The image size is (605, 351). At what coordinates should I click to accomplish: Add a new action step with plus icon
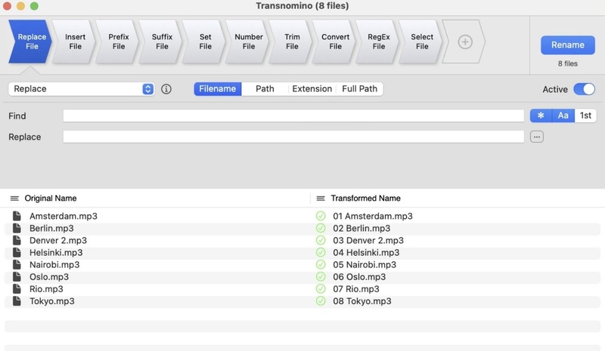coord(465,42)
